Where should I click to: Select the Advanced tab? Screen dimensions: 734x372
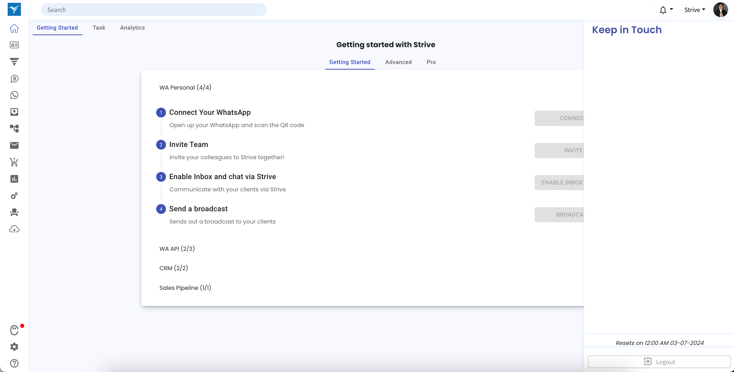(x=398, y=62)
